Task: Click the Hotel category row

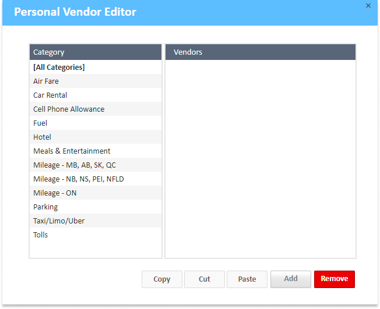Action: point(42,137)
